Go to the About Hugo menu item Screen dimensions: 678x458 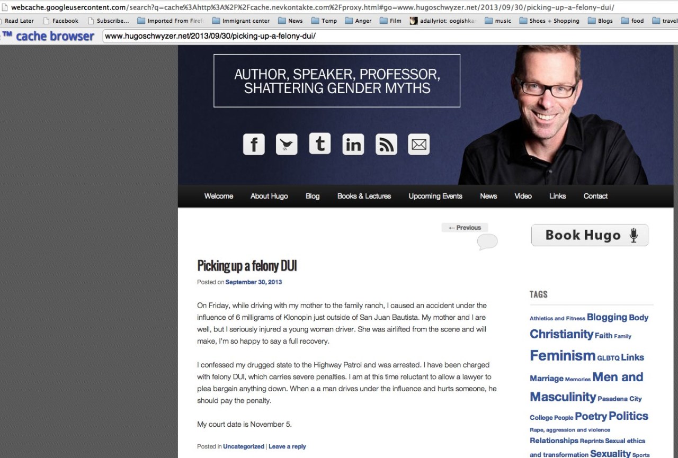269,196
